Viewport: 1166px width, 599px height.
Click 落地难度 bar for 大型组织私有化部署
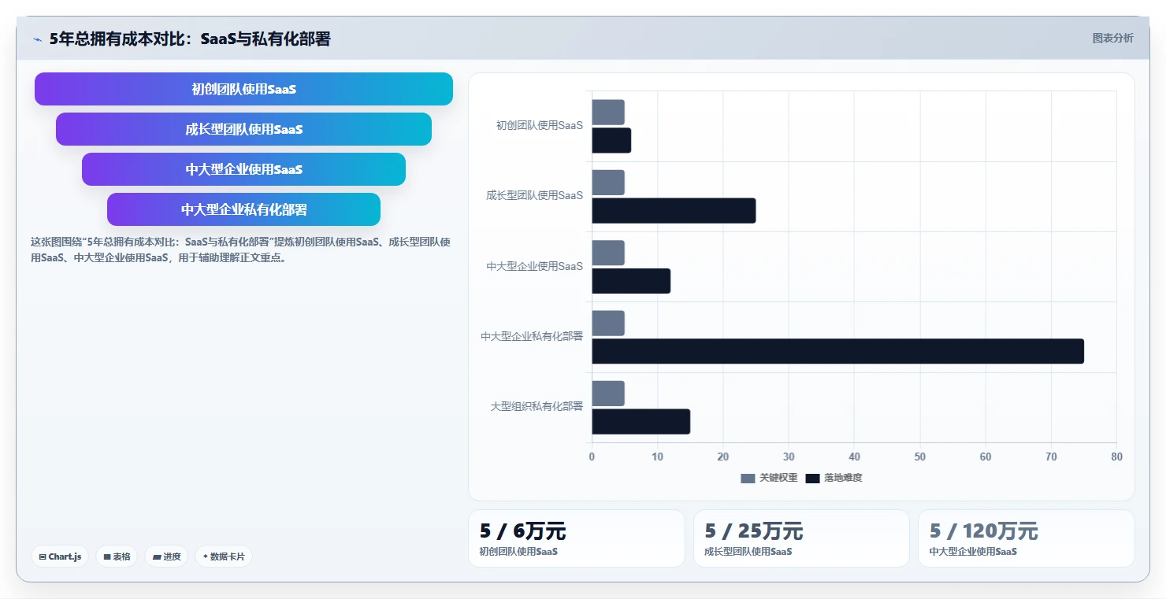pos(641,421)
